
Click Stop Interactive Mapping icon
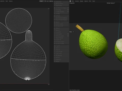click(x=55, y=20)
